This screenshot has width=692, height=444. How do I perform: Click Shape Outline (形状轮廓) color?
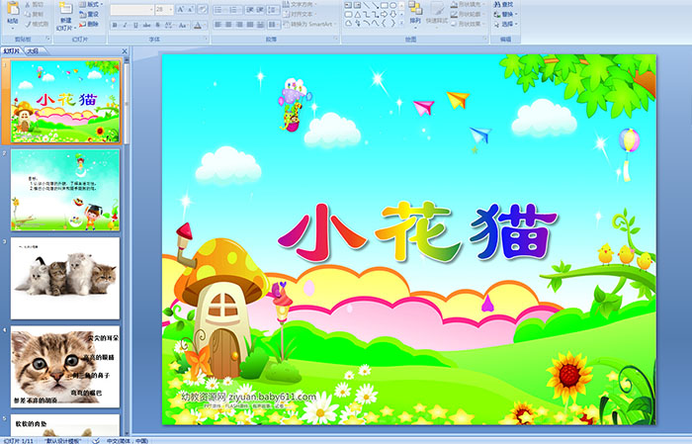pyautogui.click(x=468, y=14)
